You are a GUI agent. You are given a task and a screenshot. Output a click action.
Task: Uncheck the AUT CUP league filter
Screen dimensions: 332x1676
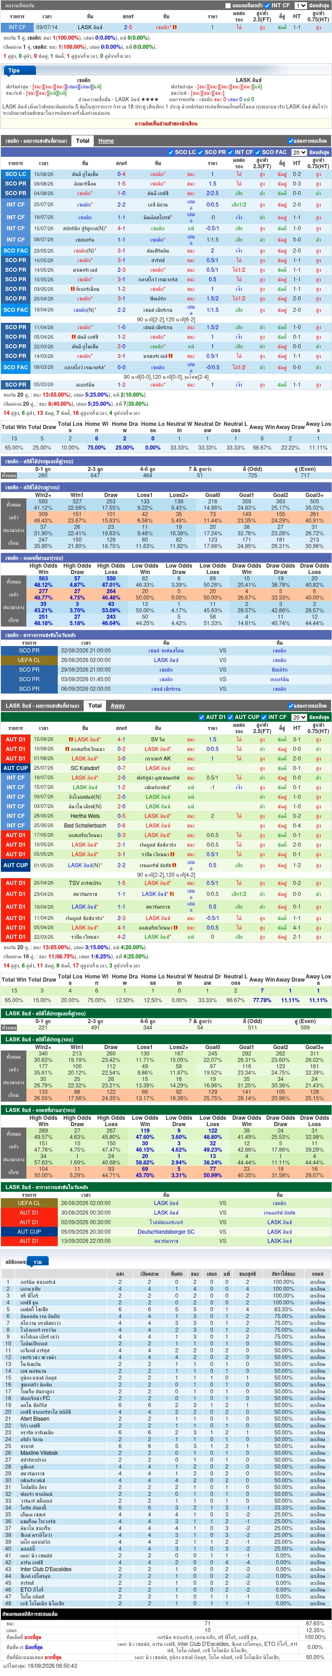pos(230,717)
